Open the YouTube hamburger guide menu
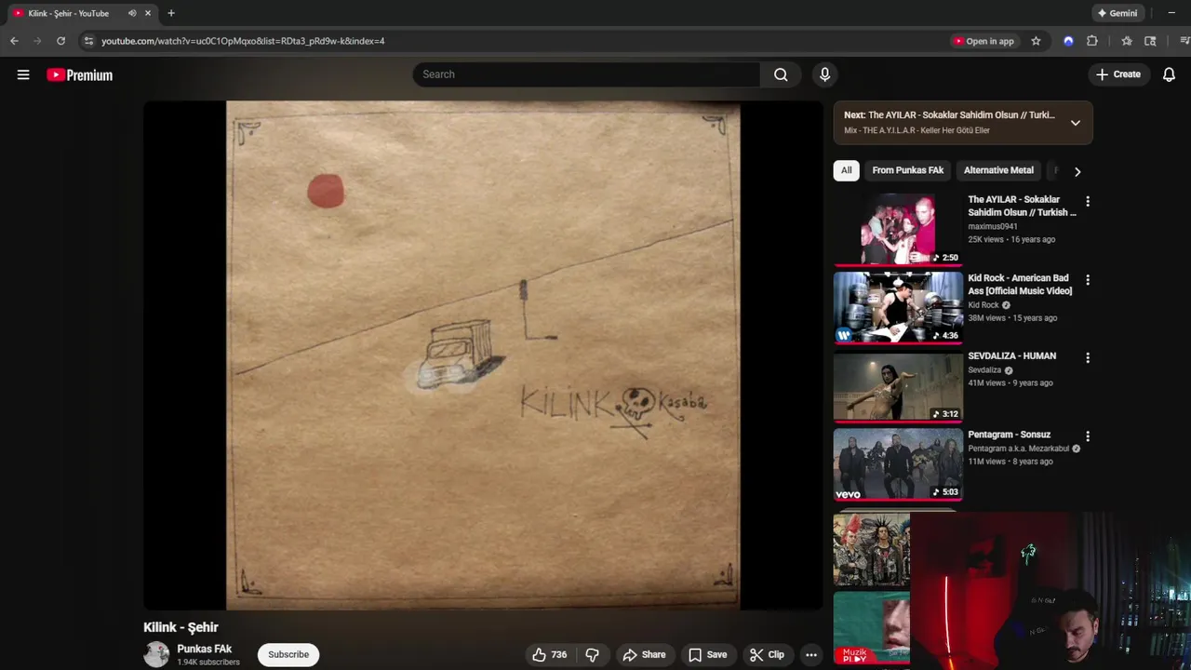This screenshot has height=670, width=1191. pyautogui.click(x=23, y=74)
